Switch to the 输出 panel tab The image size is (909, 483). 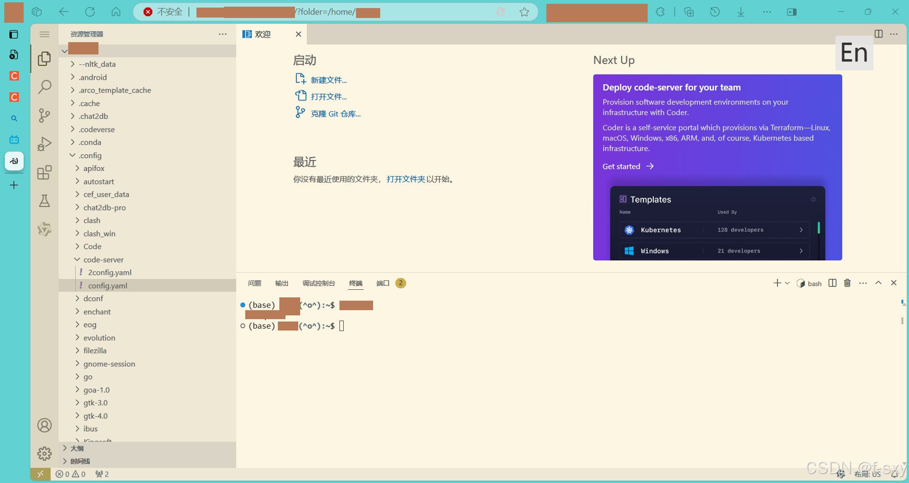(x=281, y=283)
